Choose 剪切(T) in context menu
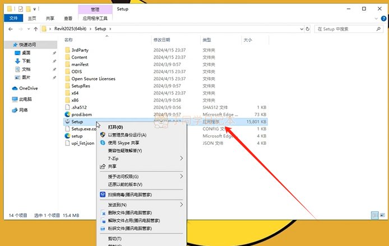 [114, 239]
